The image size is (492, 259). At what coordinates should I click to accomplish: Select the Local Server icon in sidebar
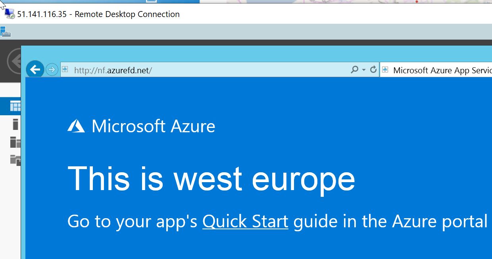pos(15,124)
